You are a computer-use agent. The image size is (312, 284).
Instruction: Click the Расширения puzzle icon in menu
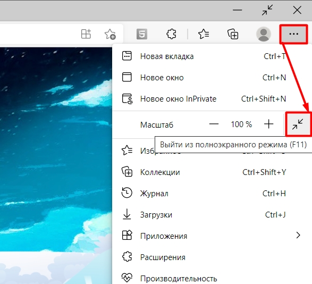point(127,256)
